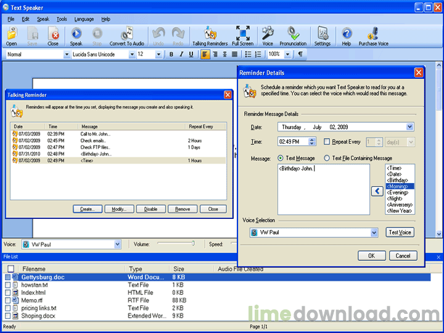Open the Tools menu

tap(62, 19)
